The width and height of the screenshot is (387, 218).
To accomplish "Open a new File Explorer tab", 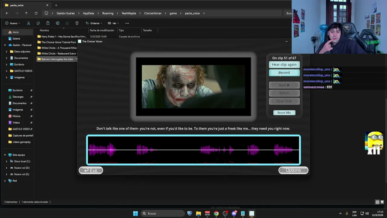I will [x=56, y=5].
